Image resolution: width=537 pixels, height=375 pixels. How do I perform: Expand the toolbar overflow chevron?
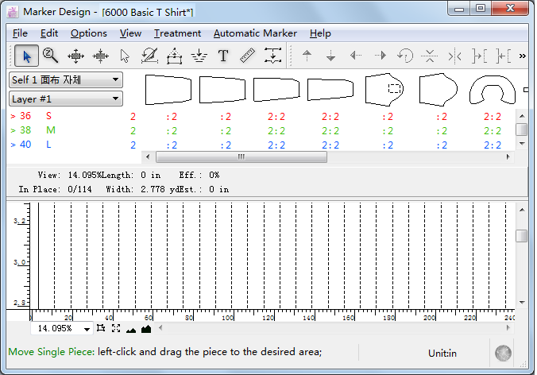pos(522,56)
